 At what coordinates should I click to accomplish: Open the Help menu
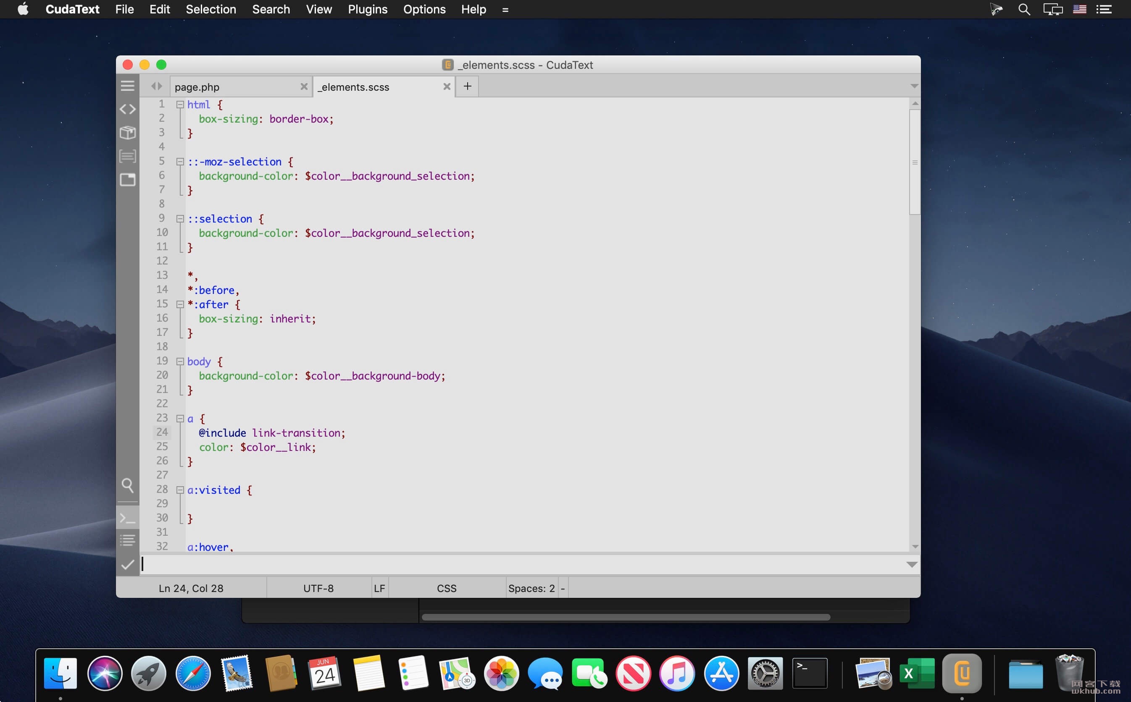(x=473, y=9)
